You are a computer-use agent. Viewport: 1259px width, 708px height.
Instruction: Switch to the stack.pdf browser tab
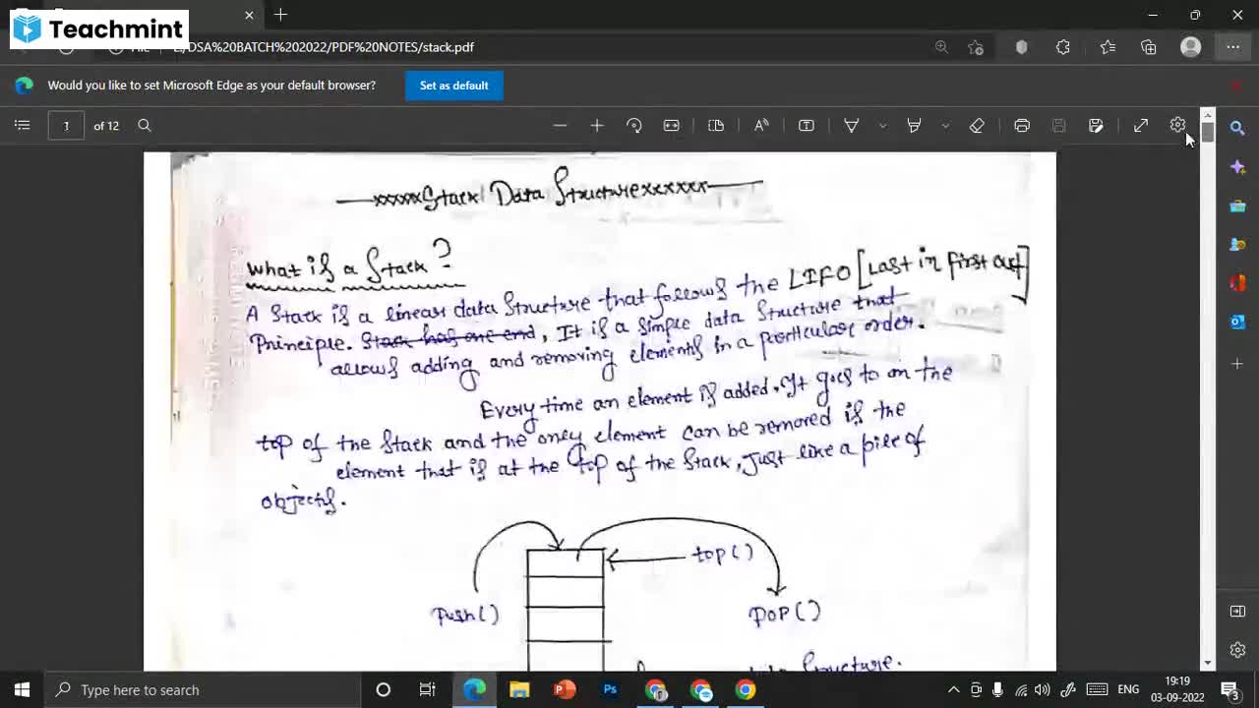(x=128, y=15)
